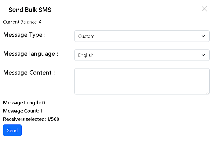
Task: Click the 1/500 receivers count value
Action: pos(53,119)
